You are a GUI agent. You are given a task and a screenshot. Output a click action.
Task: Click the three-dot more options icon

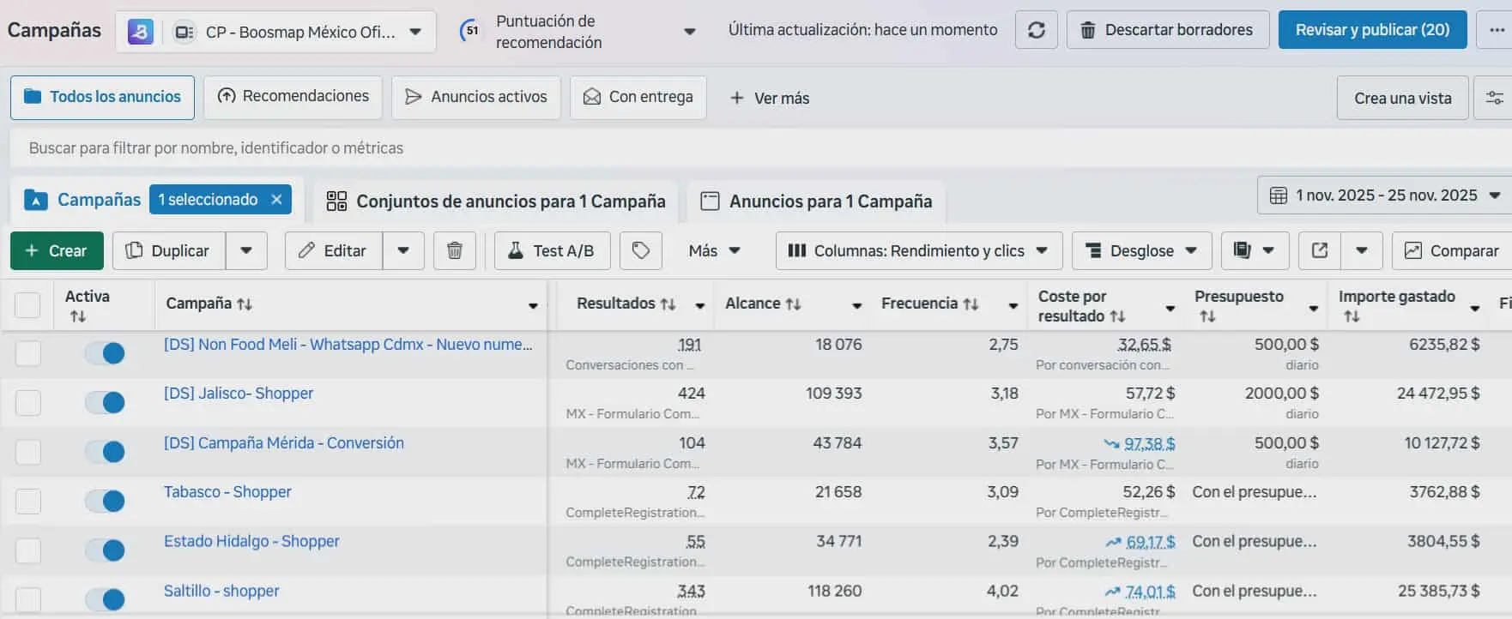(1497, 30)
